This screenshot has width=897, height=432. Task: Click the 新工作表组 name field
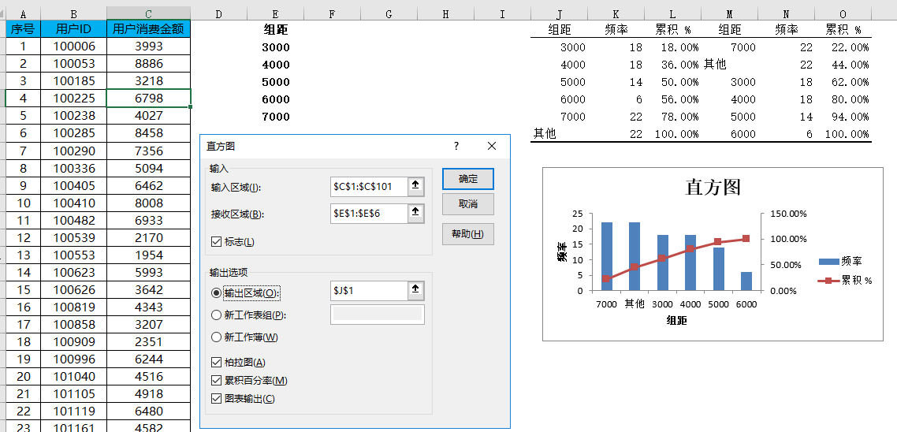(x=378, y=315)
